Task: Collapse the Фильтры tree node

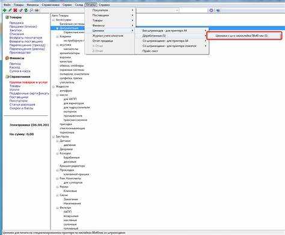Action: point(57,208)
